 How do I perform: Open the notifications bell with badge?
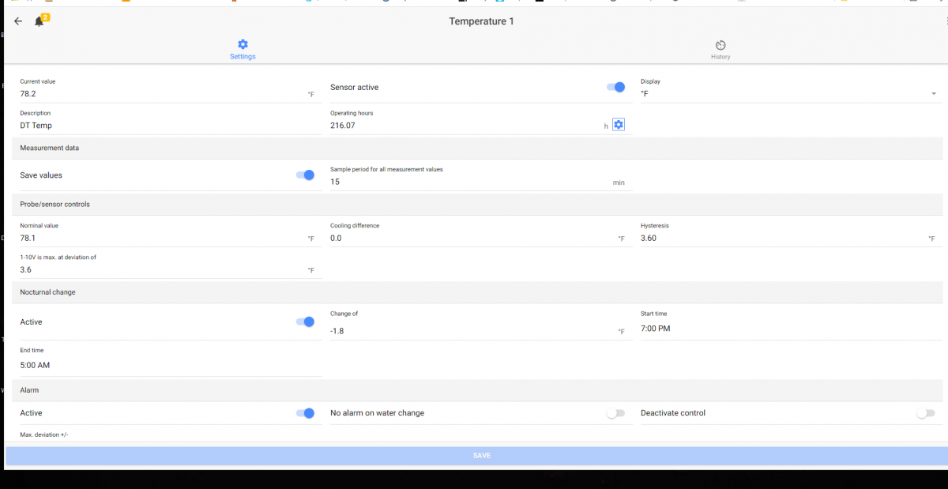pos(40,21)
